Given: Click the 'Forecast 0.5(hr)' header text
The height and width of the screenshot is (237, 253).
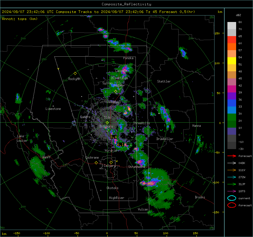Looking at the screenshot, I should 177,12.
